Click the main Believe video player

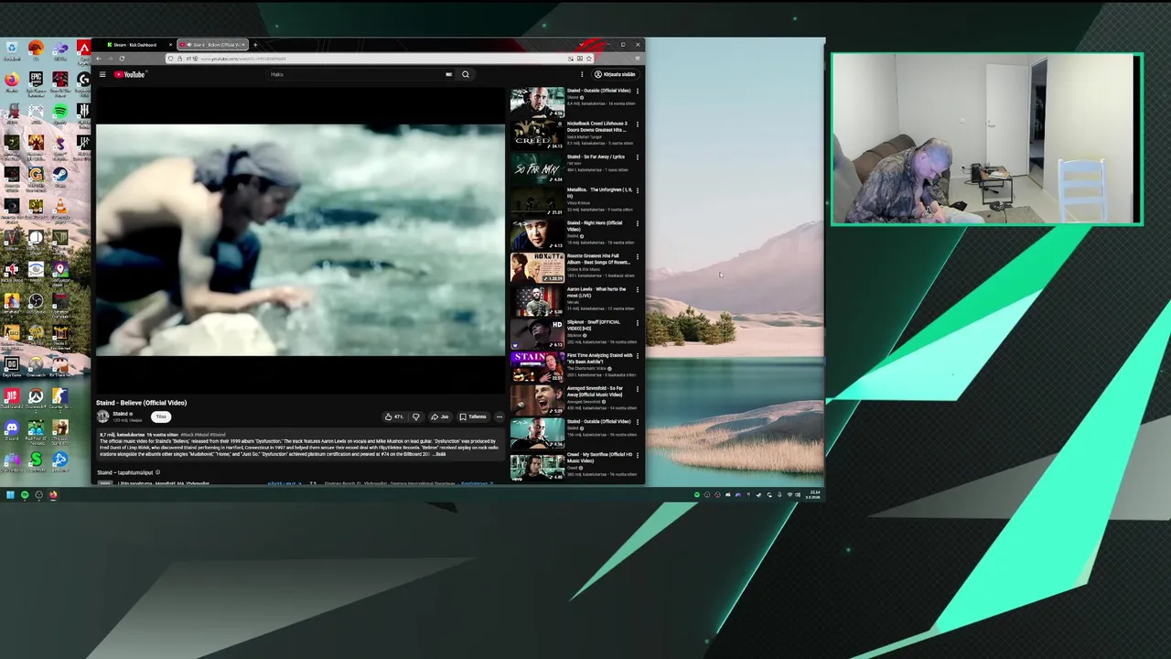click(300, 240)
